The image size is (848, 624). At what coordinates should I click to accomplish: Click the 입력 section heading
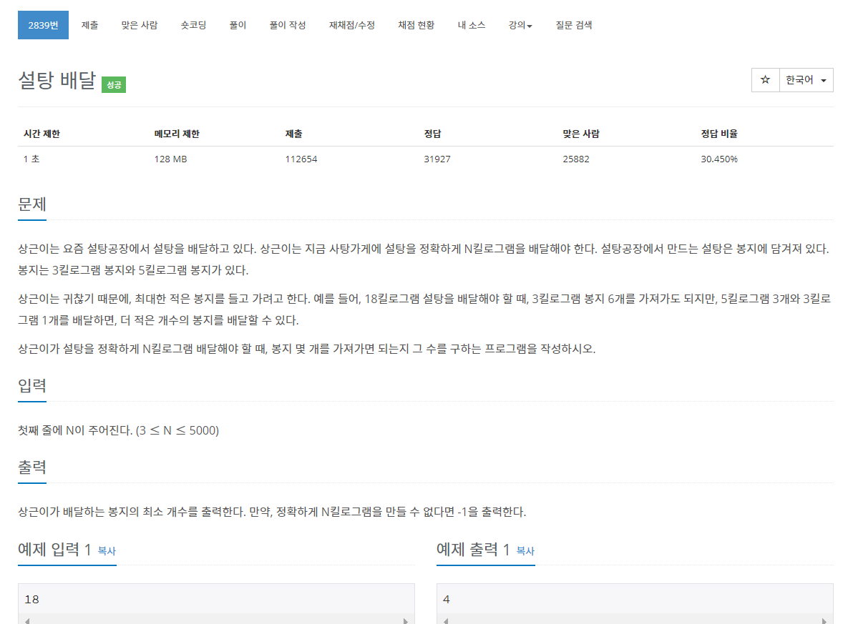pos(32,386)
